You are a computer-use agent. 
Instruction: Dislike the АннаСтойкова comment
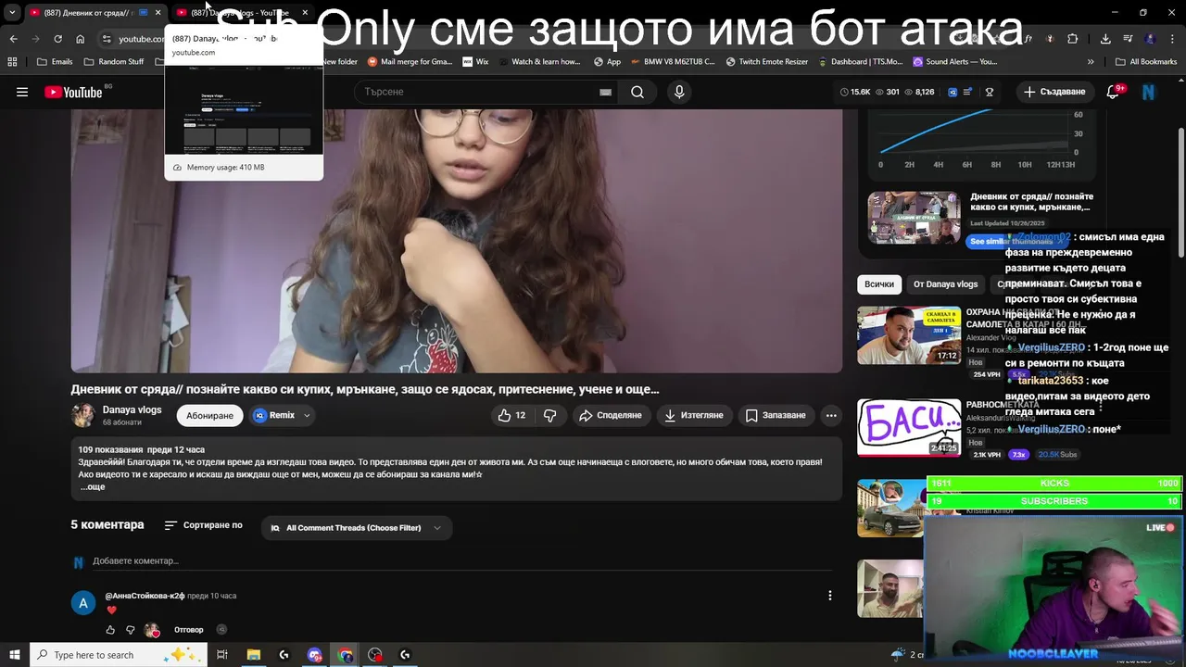tap(131, 630)
